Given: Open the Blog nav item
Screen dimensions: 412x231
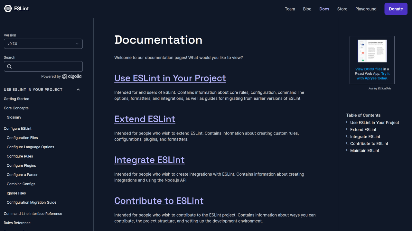Looking at the screenshot, I should [307, 9].
